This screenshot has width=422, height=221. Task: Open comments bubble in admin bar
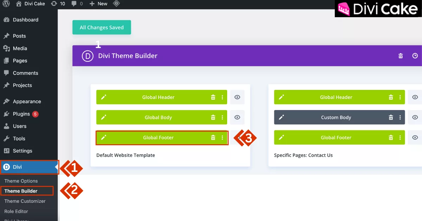pyautogui.click(x=77, y=4)
